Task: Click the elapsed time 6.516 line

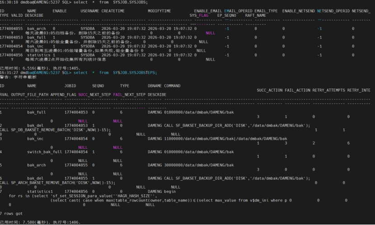Action: point(40,68)
